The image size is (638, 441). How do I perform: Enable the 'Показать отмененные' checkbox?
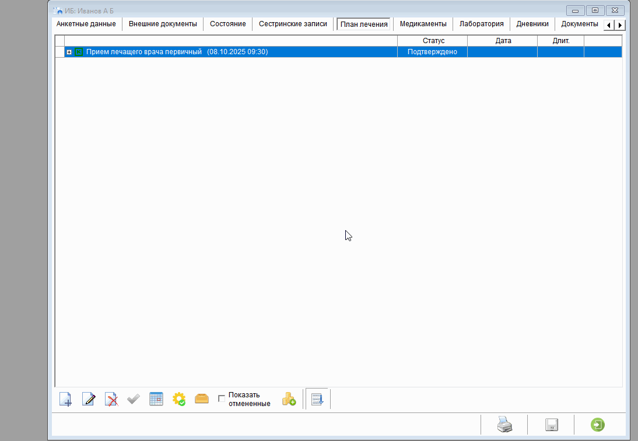click(x=222, y=398)
